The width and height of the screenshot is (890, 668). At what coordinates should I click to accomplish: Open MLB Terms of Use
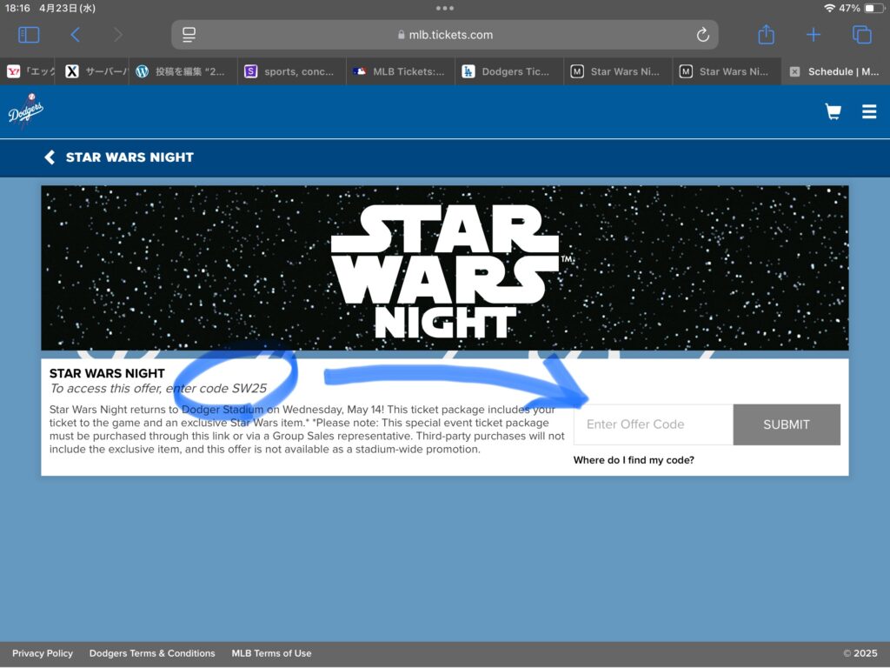(x=271, y=653)
